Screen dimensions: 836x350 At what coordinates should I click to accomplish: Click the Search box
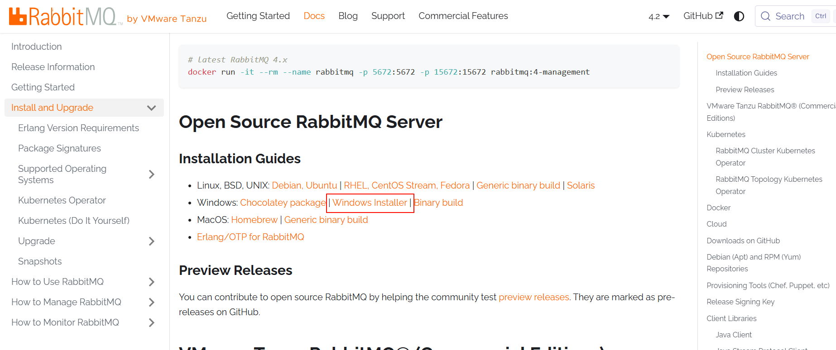[x=795, y=16]
